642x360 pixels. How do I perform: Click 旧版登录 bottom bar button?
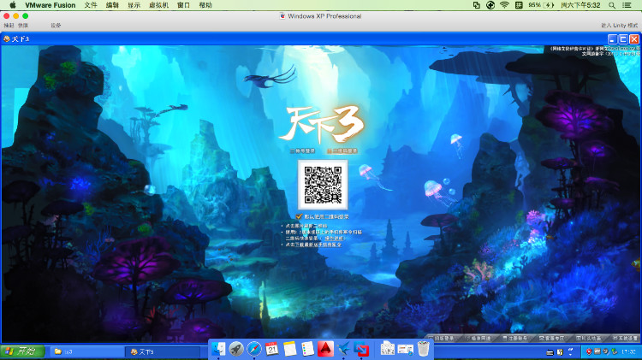pyautogui.click(x=442, y=339)
